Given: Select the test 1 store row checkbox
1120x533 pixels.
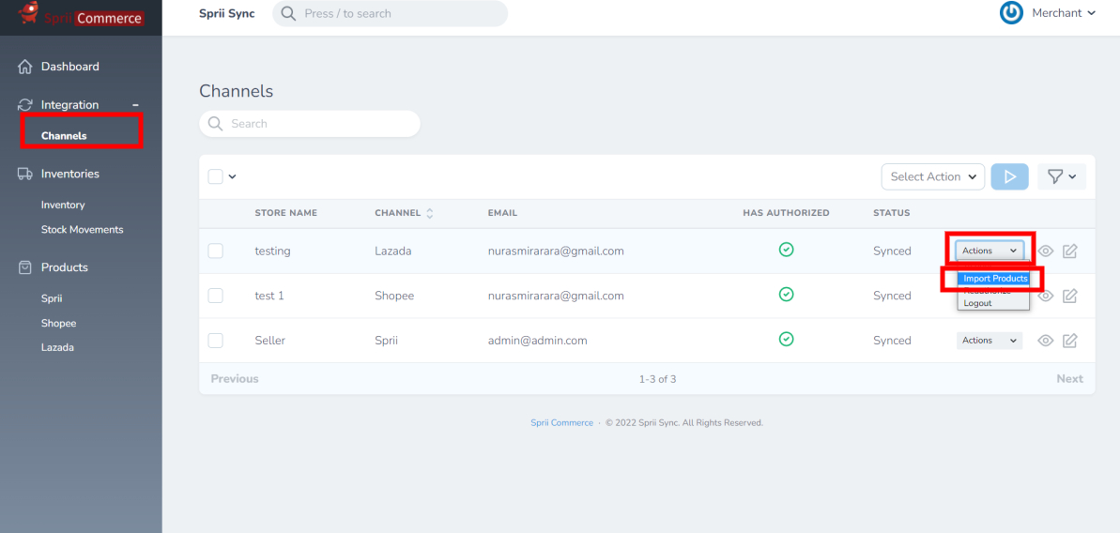Looking at the screenshot, I should [215, 296].
